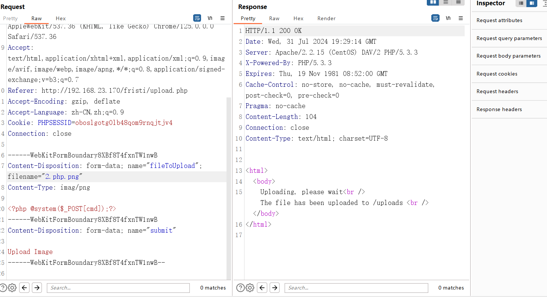Switch Response view to Raw tab

coord(274,18)
